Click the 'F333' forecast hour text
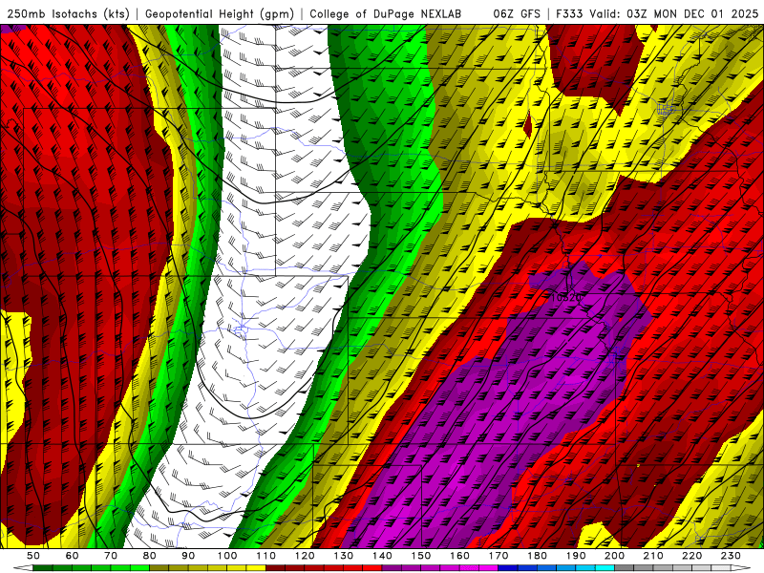 point(569,13)
